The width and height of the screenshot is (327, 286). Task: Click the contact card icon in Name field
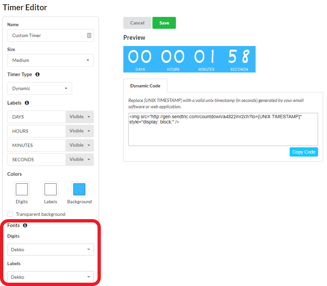click(89, 35)
